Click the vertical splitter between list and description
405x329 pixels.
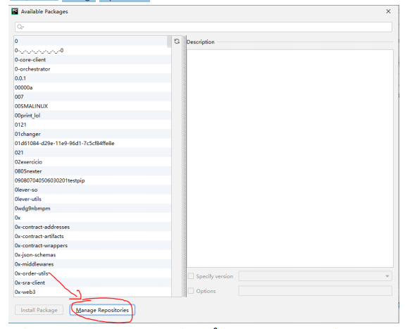[185, 166]
